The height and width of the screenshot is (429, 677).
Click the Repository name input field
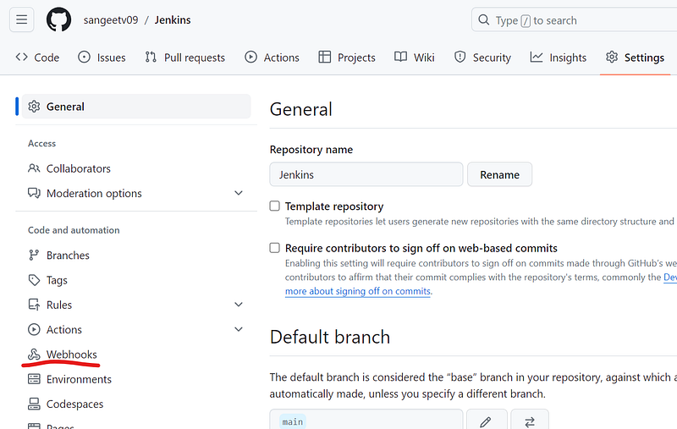pos(366,174)
